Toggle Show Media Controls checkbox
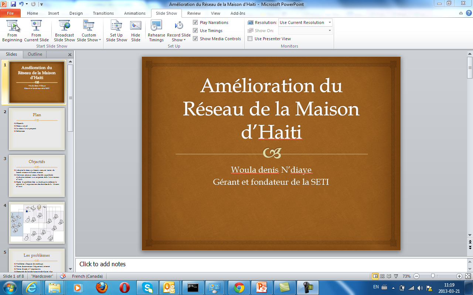The width and height of the screenshot is (473, 295). point(195,39)
